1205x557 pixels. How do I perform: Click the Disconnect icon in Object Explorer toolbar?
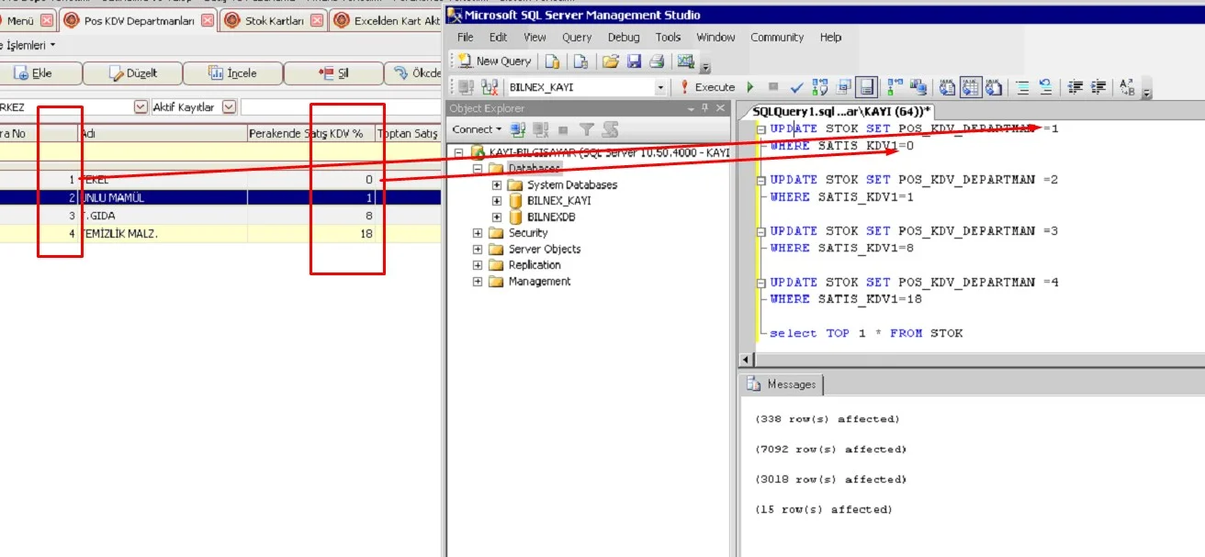coord(540,129)
